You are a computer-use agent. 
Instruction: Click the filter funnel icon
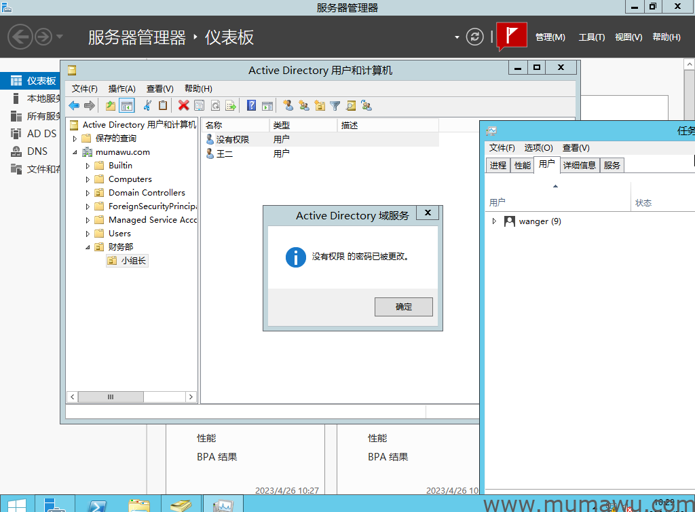click(335, 105)
